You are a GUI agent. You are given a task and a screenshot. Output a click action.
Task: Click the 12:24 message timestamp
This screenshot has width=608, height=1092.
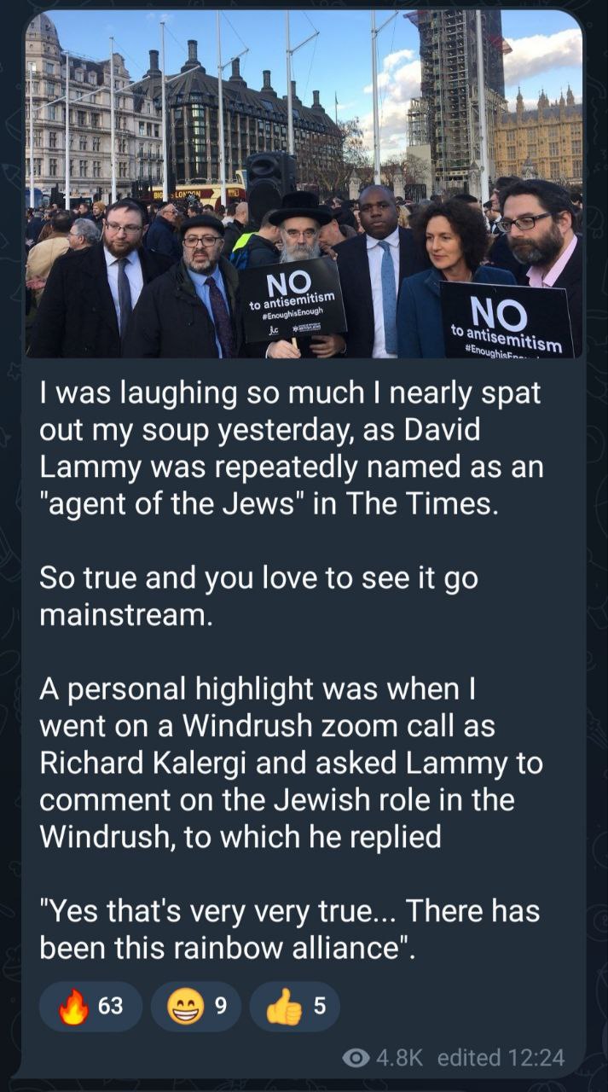(x=536, y=1058)
